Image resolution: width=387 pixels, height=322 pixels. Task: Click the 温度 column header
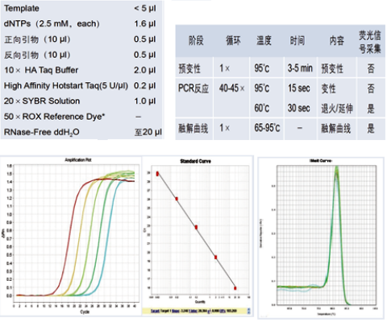coord(264,41)
